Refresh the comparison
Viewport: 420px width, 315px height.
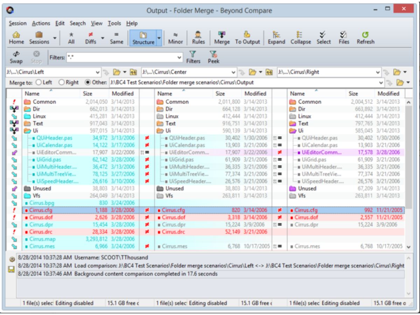tap(365, 38)
